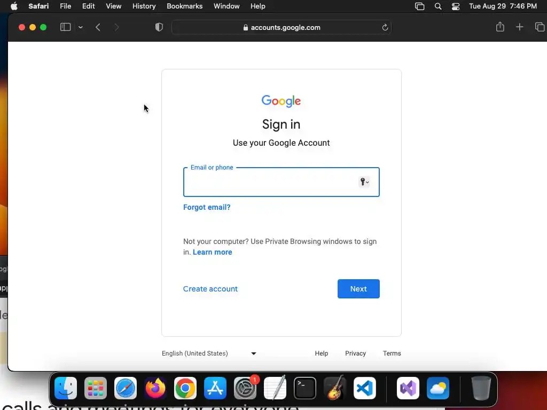
Task: Open the Share icon in Safari toolbar
Action: tap(500, 27)
